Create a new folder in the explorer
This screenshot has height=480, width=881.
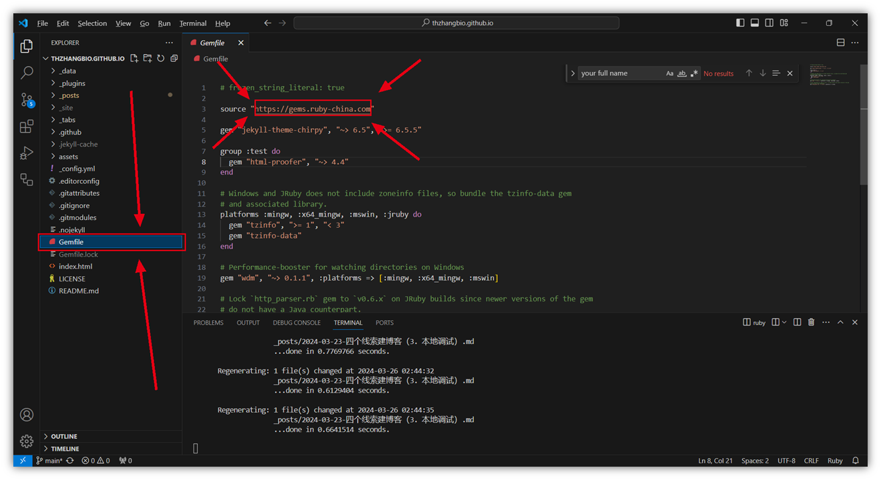(148, 59)
